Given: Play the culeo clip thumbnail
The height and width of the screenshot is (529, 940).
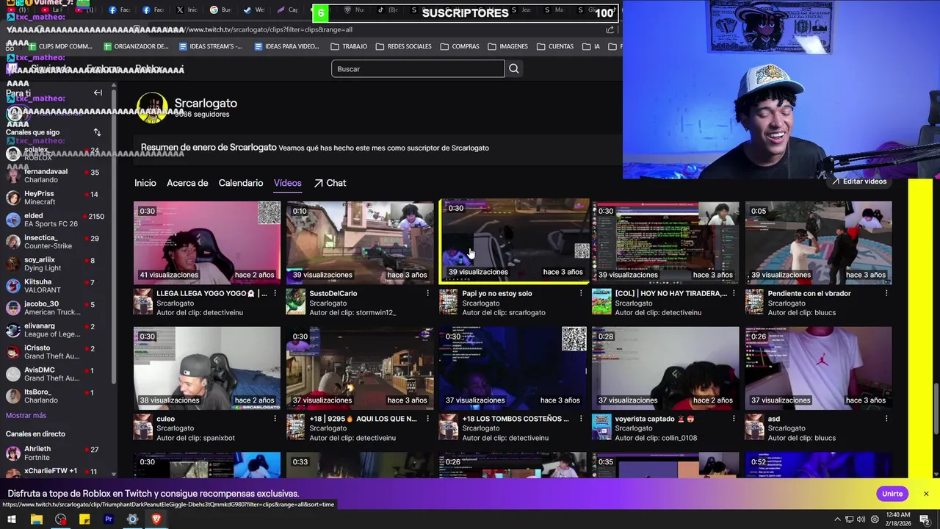Looking at the screenshot, I should pos(207,368).
